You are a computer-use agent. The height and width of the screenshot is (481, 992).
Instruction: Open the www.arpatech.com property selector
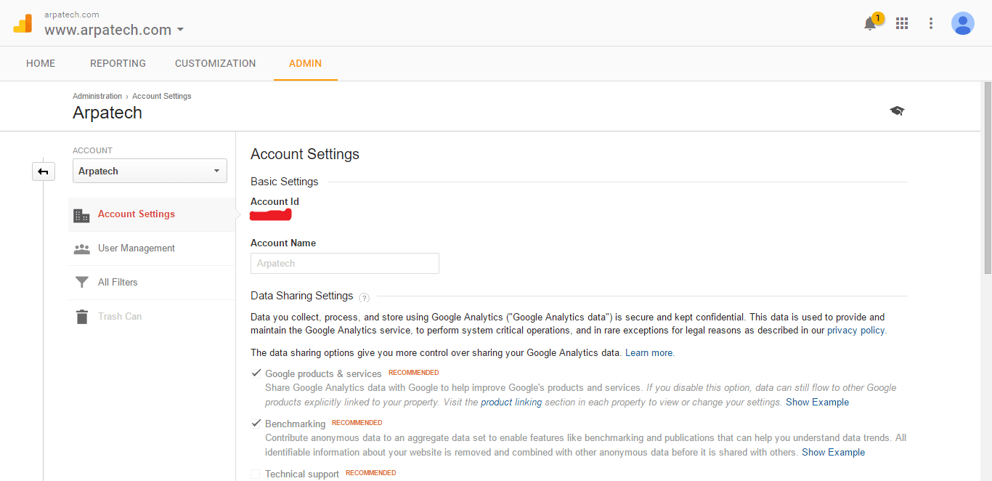click(x=114, y=30)
